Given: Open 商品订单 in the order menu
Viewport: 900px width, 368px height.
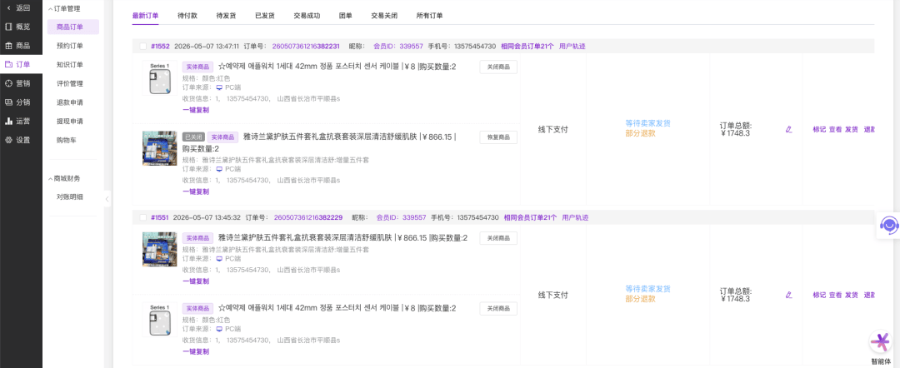Looking at the screenshot, I should (x=72, y=27).
